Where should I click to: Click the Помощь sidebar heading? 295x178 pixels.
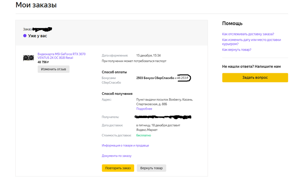click(232, 24)
